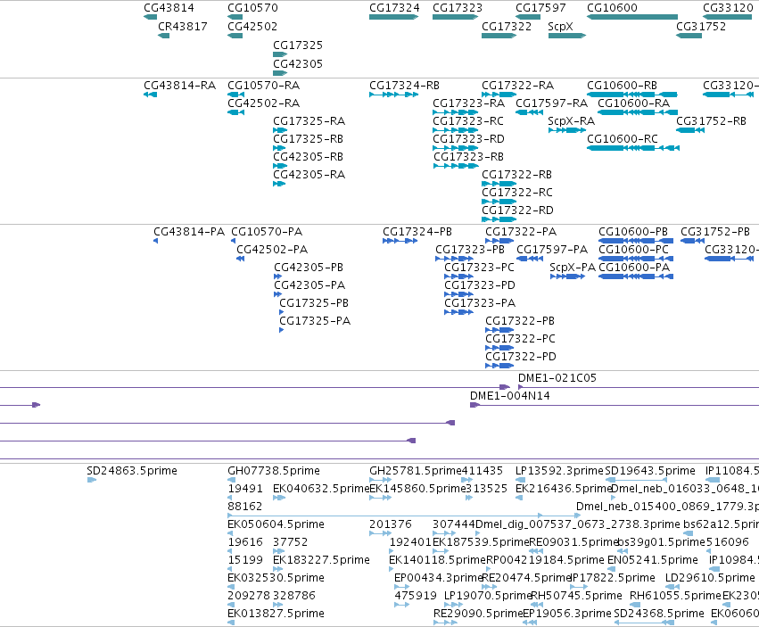Click transcript CG17322-RA label
The height and width of the screenshot is (627, 759).
click(x=517, y=86)
